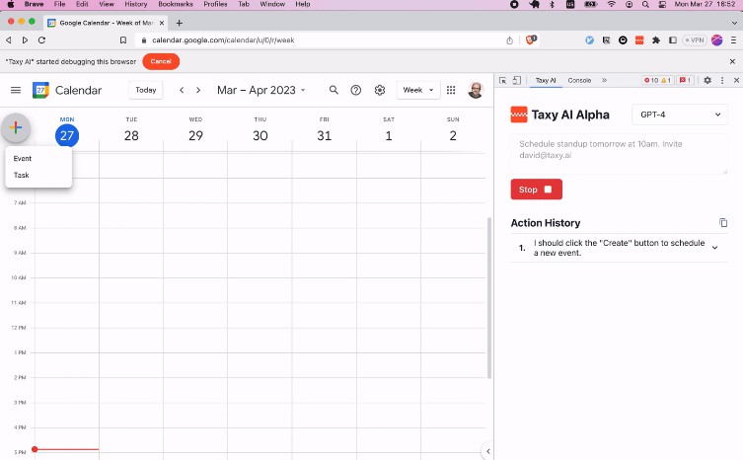Click the Today button
This screenshot has width=743, height=460.
click(x=146, y=90)
